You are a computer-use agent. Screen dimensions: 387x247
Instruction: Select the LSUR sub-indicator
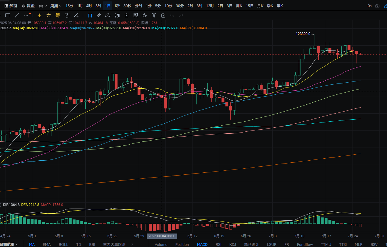coord(272,244)
